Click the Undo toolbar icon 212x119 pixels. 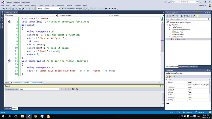coord(27,9)
